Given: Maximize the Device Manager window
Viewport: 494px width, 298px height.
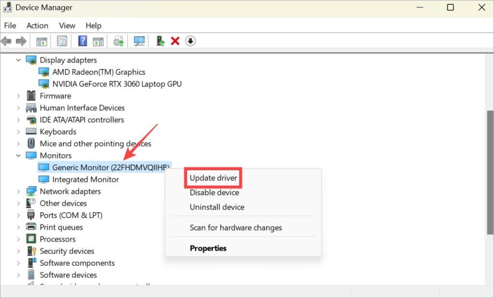Looking at the screenshot, I should [x=451, y=7].
